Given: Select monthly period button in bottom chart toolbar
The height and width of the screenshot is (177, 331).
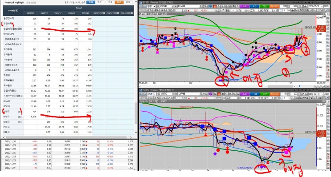Looking at the screenshot, I should 223,94.
